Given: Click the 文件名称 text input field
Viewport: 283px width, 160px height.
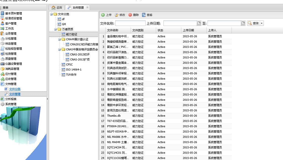Looking at the screenshot, I should [130, 23].
